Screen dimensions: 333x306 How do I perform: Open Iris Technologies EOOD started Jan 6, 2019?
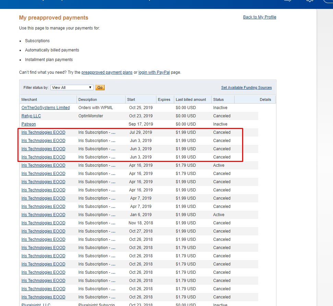(43, 215)
